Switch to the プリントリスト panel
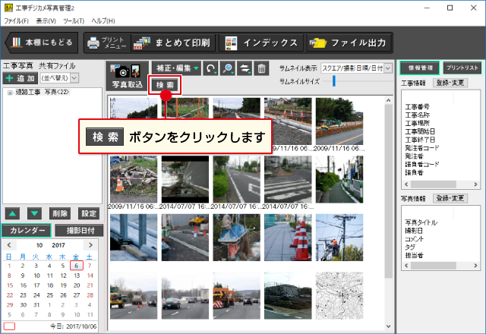This screenshot has width=486, height=334. pos(461,68)
